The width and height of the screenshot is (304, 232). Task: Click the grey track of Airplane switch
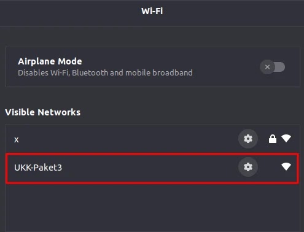(x=280, y=67)
